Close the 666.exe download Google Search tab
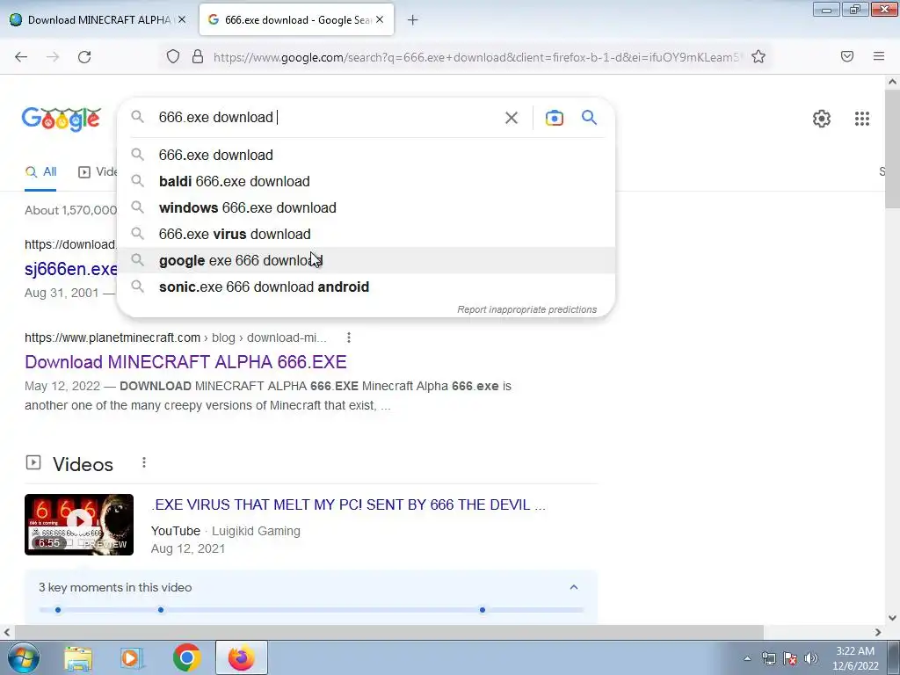This screenshot has height=675, width=900. coord(380,19)
